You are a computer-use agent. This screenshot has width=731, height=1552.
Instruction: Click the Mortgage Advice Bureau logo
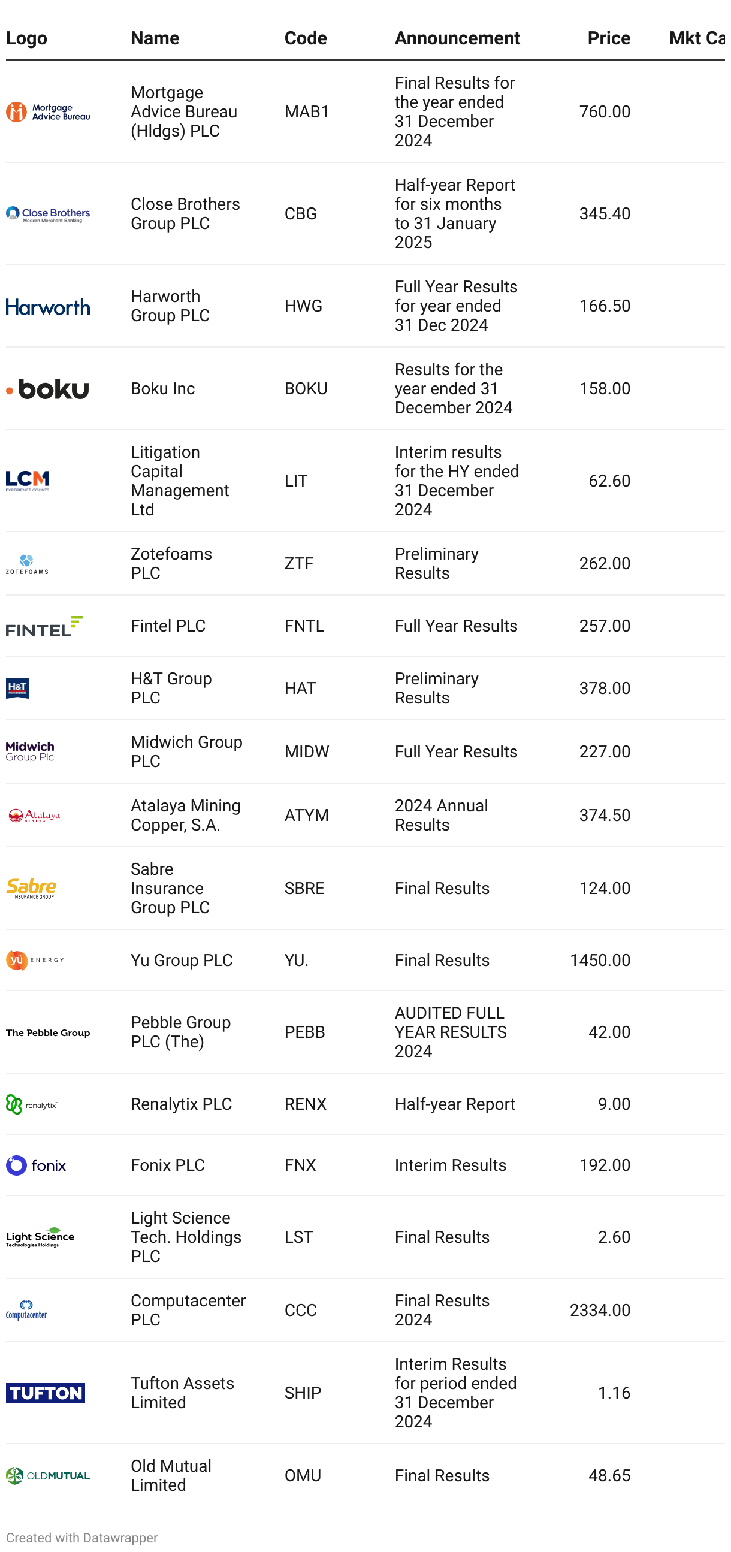point(48,112)
